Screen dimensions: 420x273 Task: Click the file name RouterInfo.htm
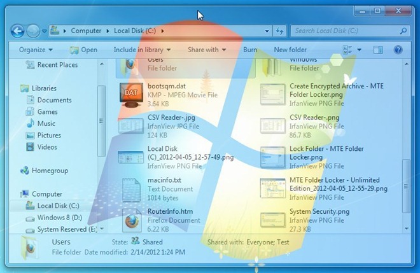click(x=170, y=211)
